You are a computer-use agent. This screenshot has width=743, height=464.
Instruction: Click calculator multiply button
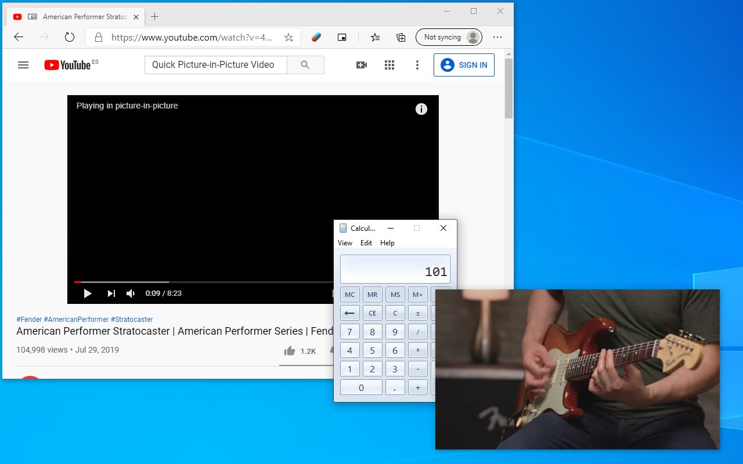(418, 350)
